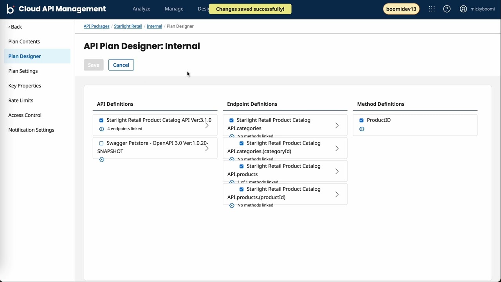Image resolution: width=501 pixels, height=282 pixels.
Task: Expand API.products endpoint chevron
Action: 337,172
